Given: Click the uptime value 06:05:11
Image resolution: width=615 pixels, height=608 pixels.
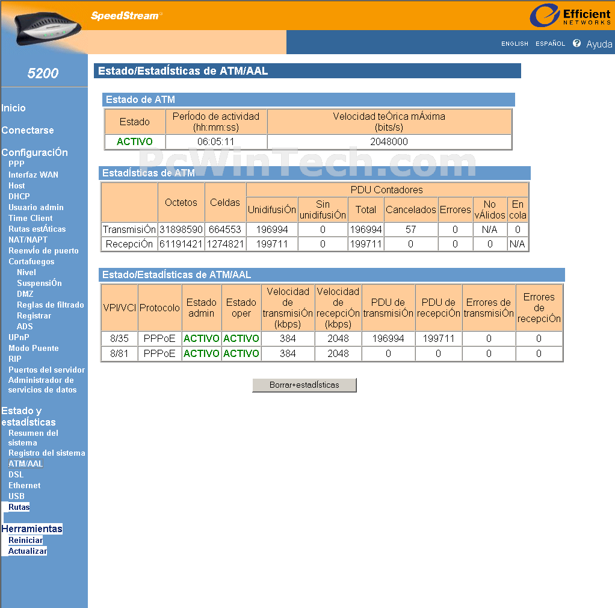Looking at the screenshot, I should tap(215, 141).
